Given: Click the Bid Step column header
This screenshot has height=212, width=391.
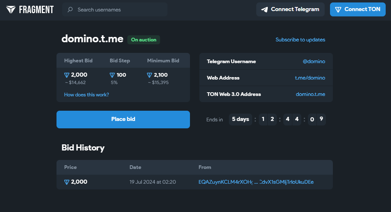Looking at the screenshot, I should click(120, 61).
